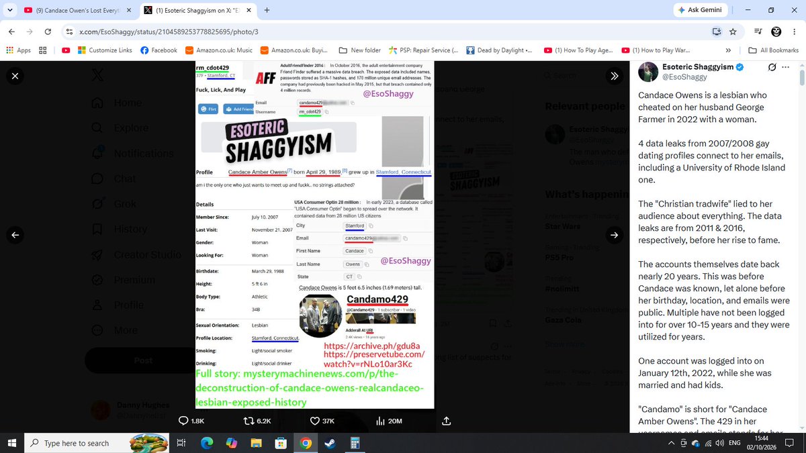
Task: Show hidden system tray icons chevron
Action: point(670,443)
